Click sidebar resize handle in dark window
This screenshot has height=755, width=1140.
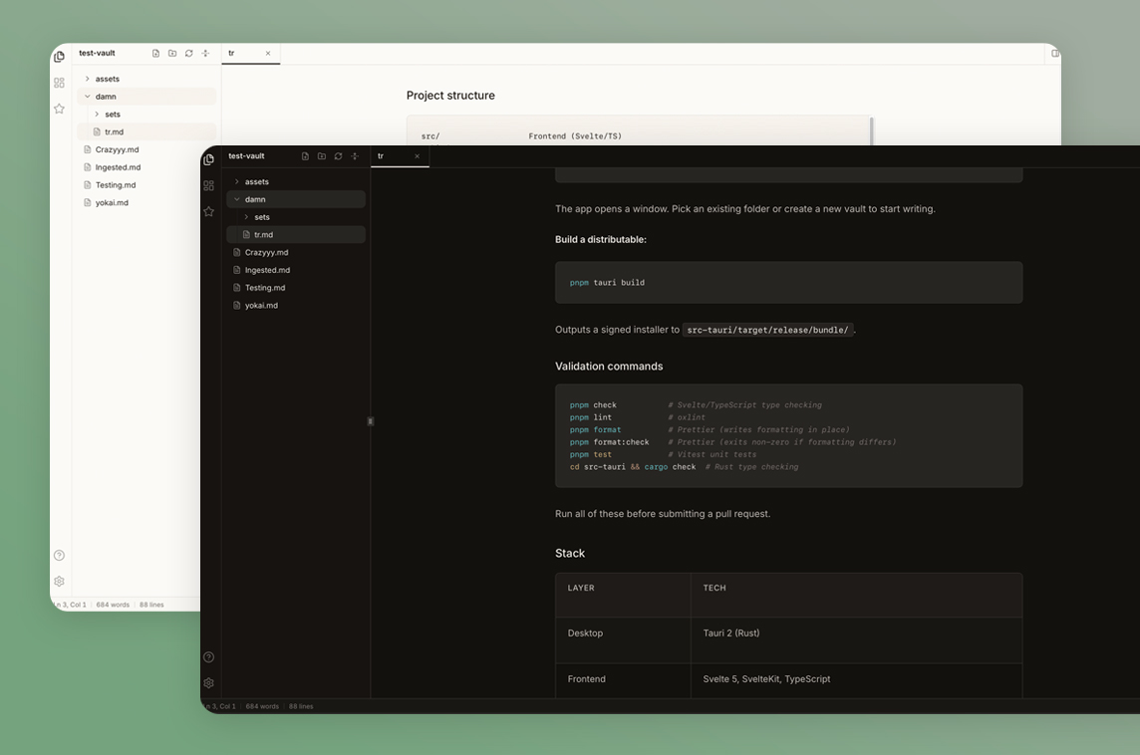[x=371, y=421]
